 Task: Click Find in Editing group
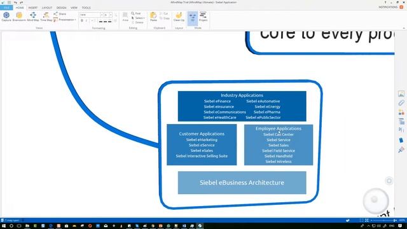click(135, 13)
